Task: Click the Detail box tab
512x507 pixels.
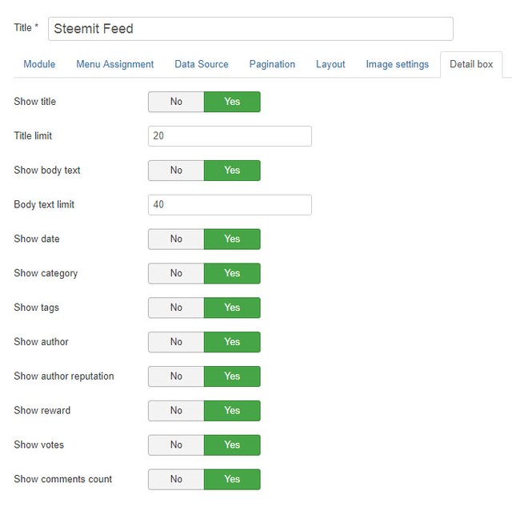Action: point(471,64)
